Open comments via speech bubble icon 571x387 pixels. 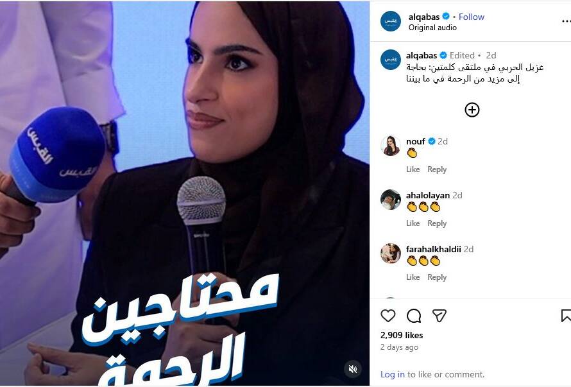click(x=414, y=316)
